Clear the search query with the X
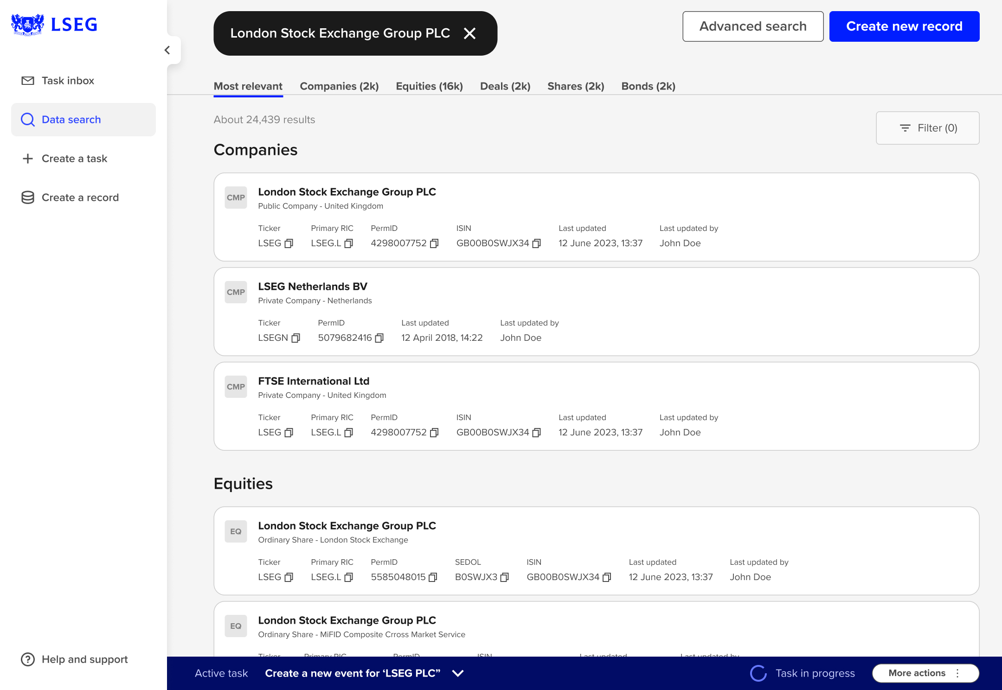This screenshot has width=1002, height=690. pyautogui.click(x=469, y=33)
